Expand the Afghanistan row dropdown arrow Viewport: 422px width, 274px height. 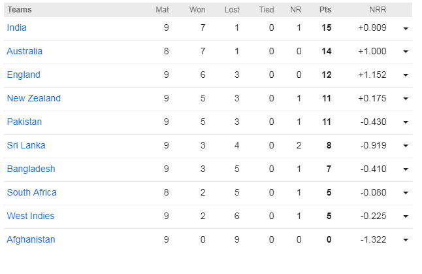click(x=406, y=240)
